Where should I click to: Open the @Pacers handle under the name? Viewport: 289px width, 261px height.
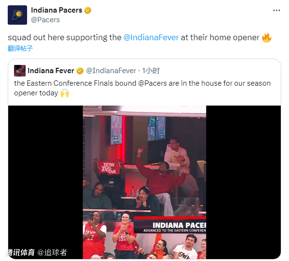pos(45,20)
